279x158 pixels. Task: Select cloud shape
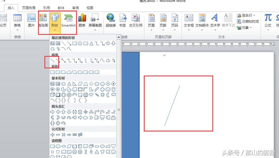click(114, 95)
